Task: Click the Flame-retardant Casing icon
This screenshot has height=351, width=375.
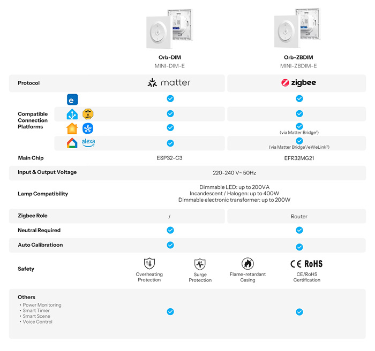Action: pyautogui.click(x=247, y=263)
